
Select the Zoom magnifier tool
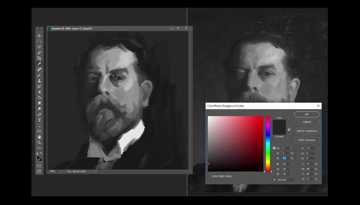[x=39, y=143]
